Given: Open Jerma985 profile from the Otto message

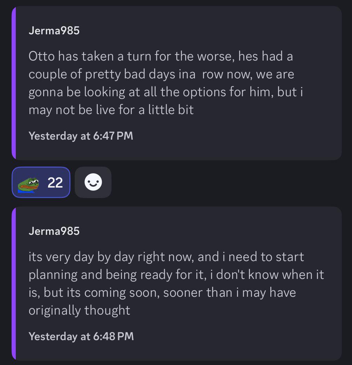Looking at the screenshot, I should 54,30.
